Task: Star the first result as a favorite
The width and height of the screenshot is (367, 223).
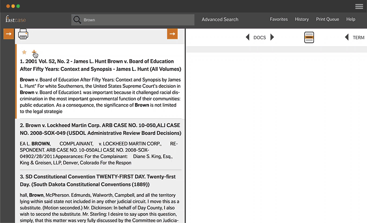Action: 24,52
